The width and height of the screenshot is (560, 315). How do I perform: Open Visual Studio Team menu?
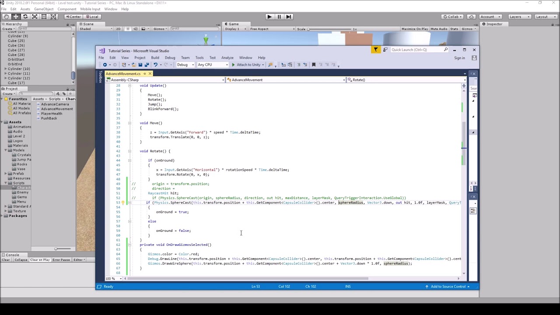click(x=185, y=58)
